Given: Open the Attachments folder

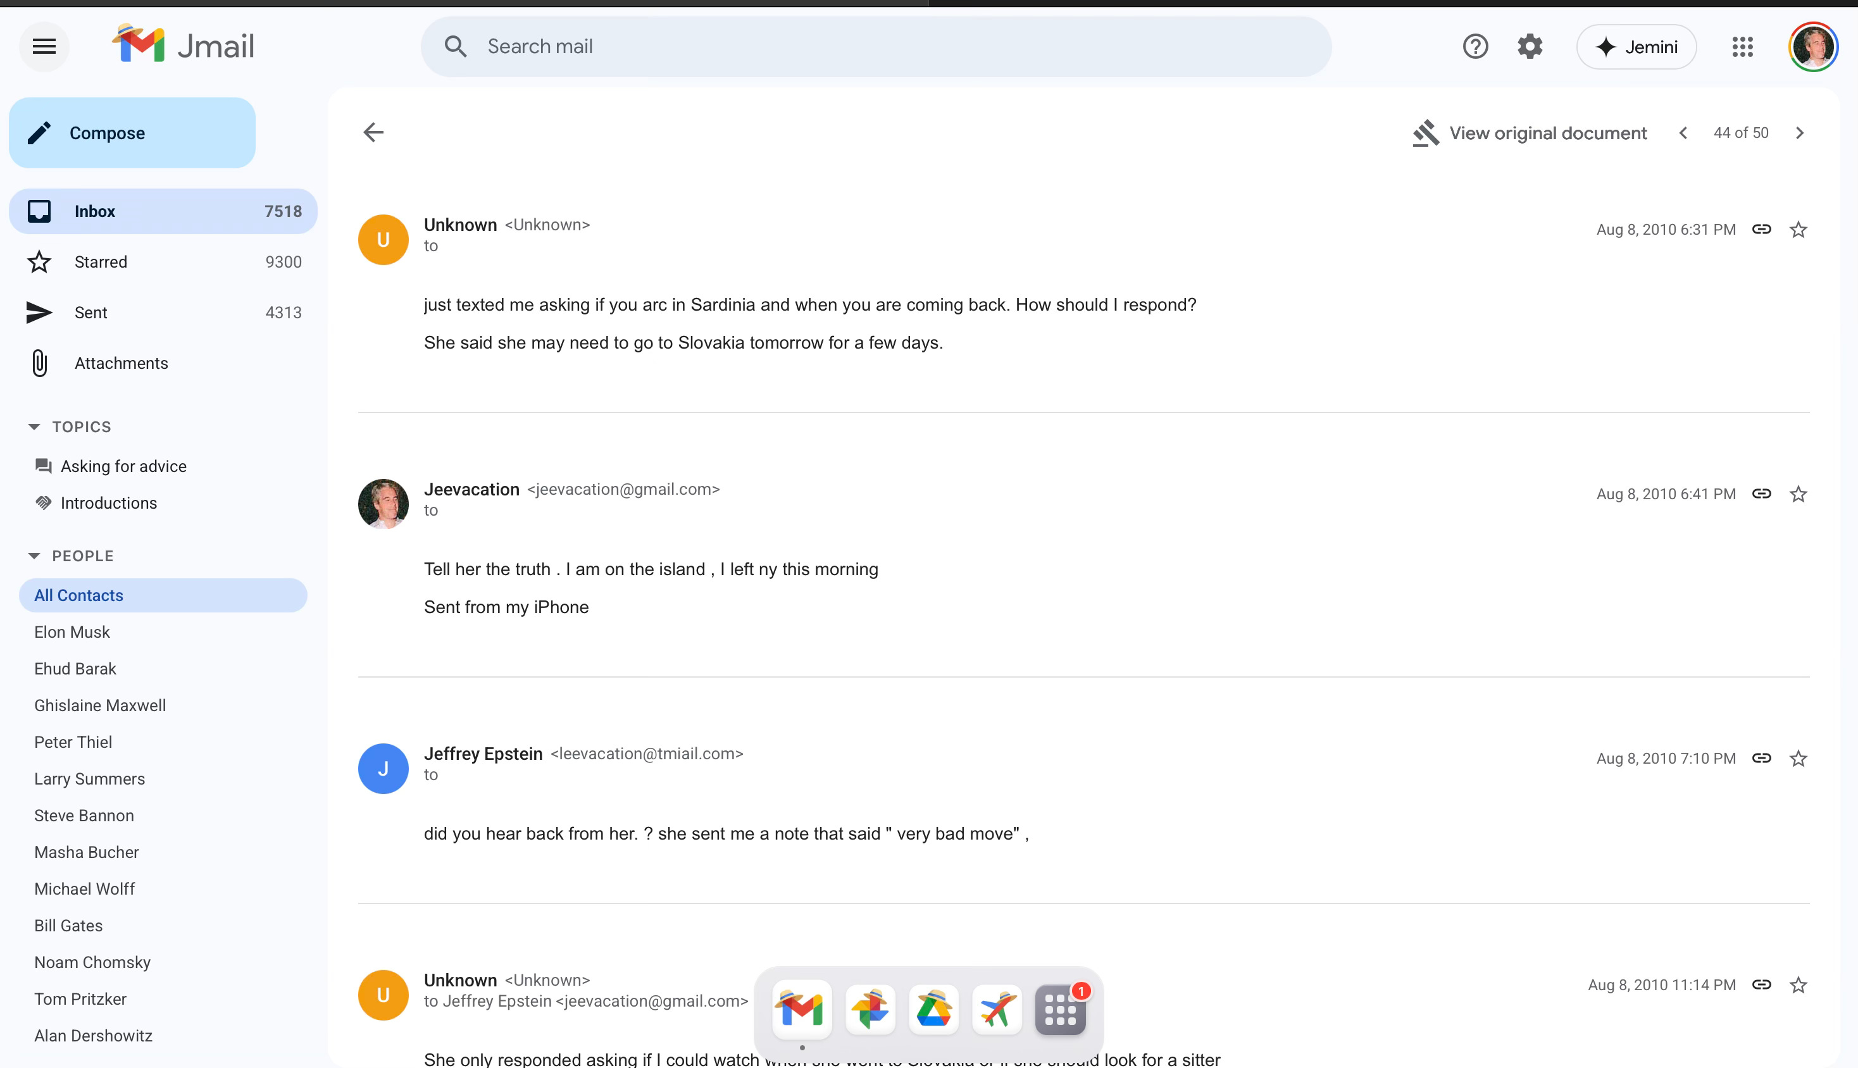Looking at the screenshot, I should tap(121, 363).
